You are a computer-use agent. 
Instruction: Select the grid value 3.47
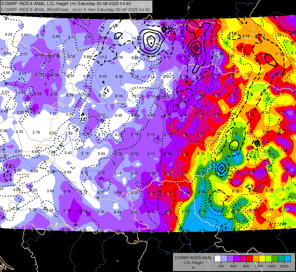(x=151, y=154)
